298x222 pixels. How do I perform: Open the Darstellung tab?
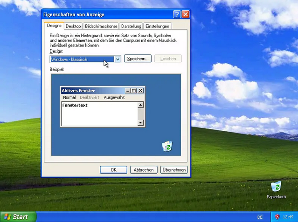coord(131,26)
